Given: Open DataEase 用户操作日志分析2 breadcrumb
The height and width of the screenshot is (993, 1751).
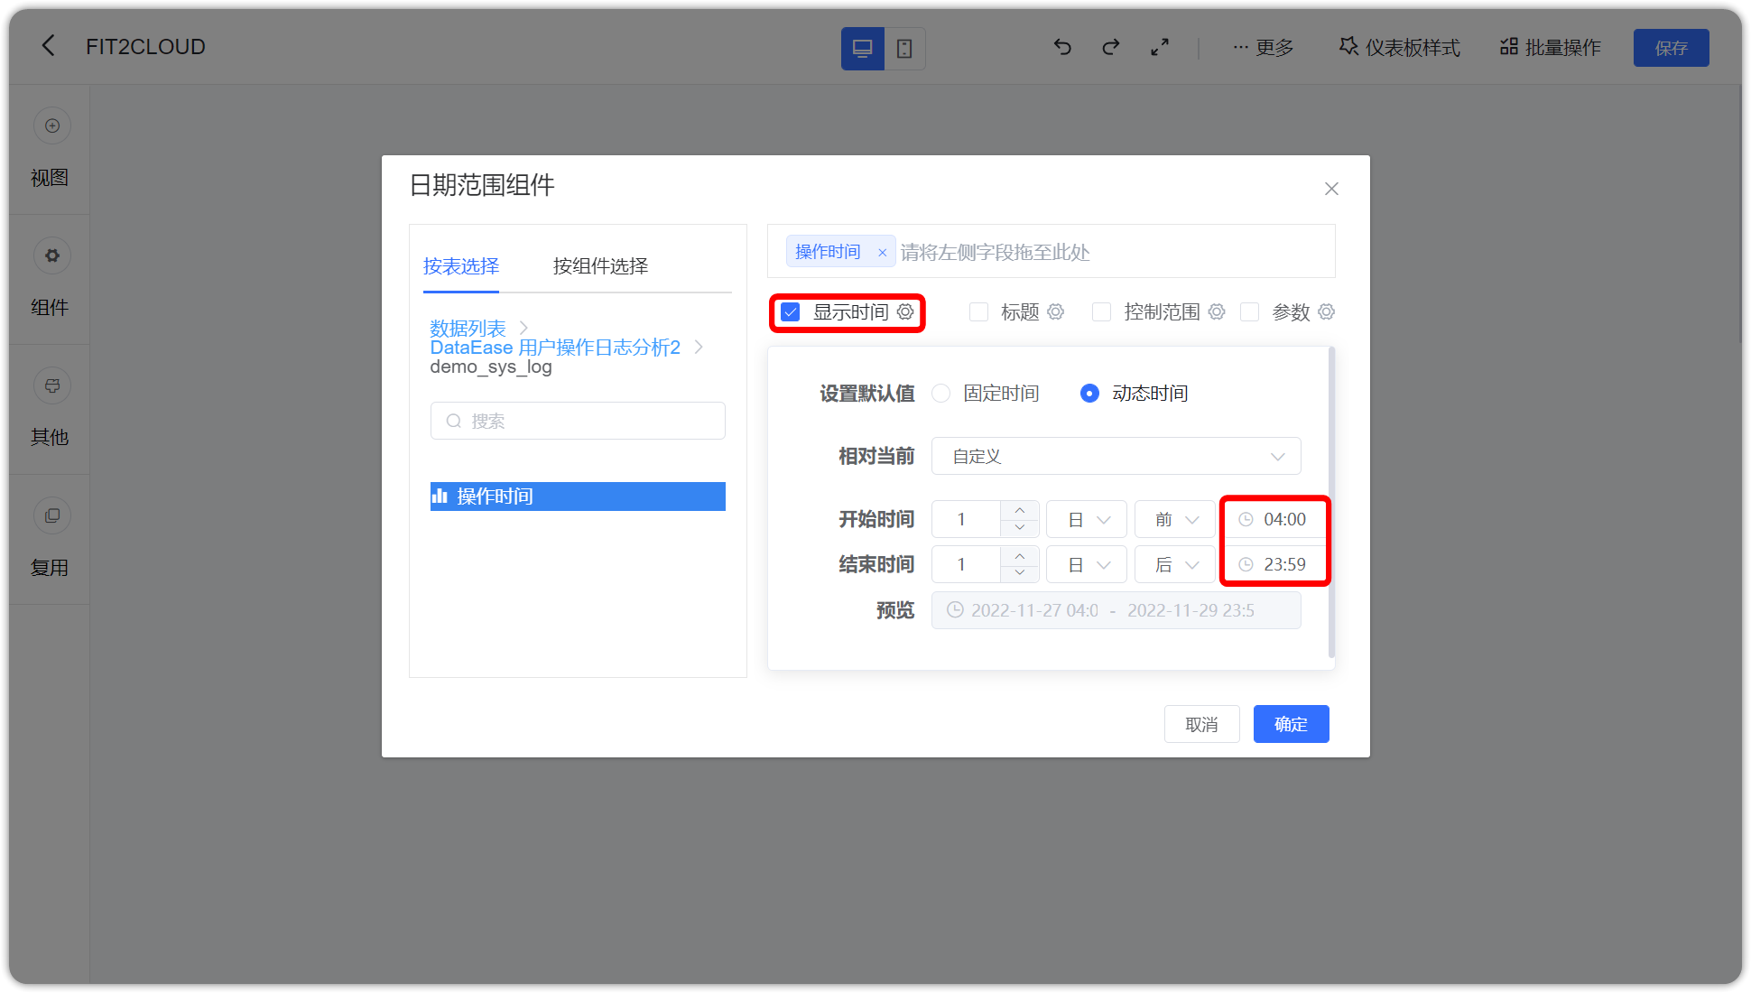Looking at the screenshot, I should click(555, 348).
